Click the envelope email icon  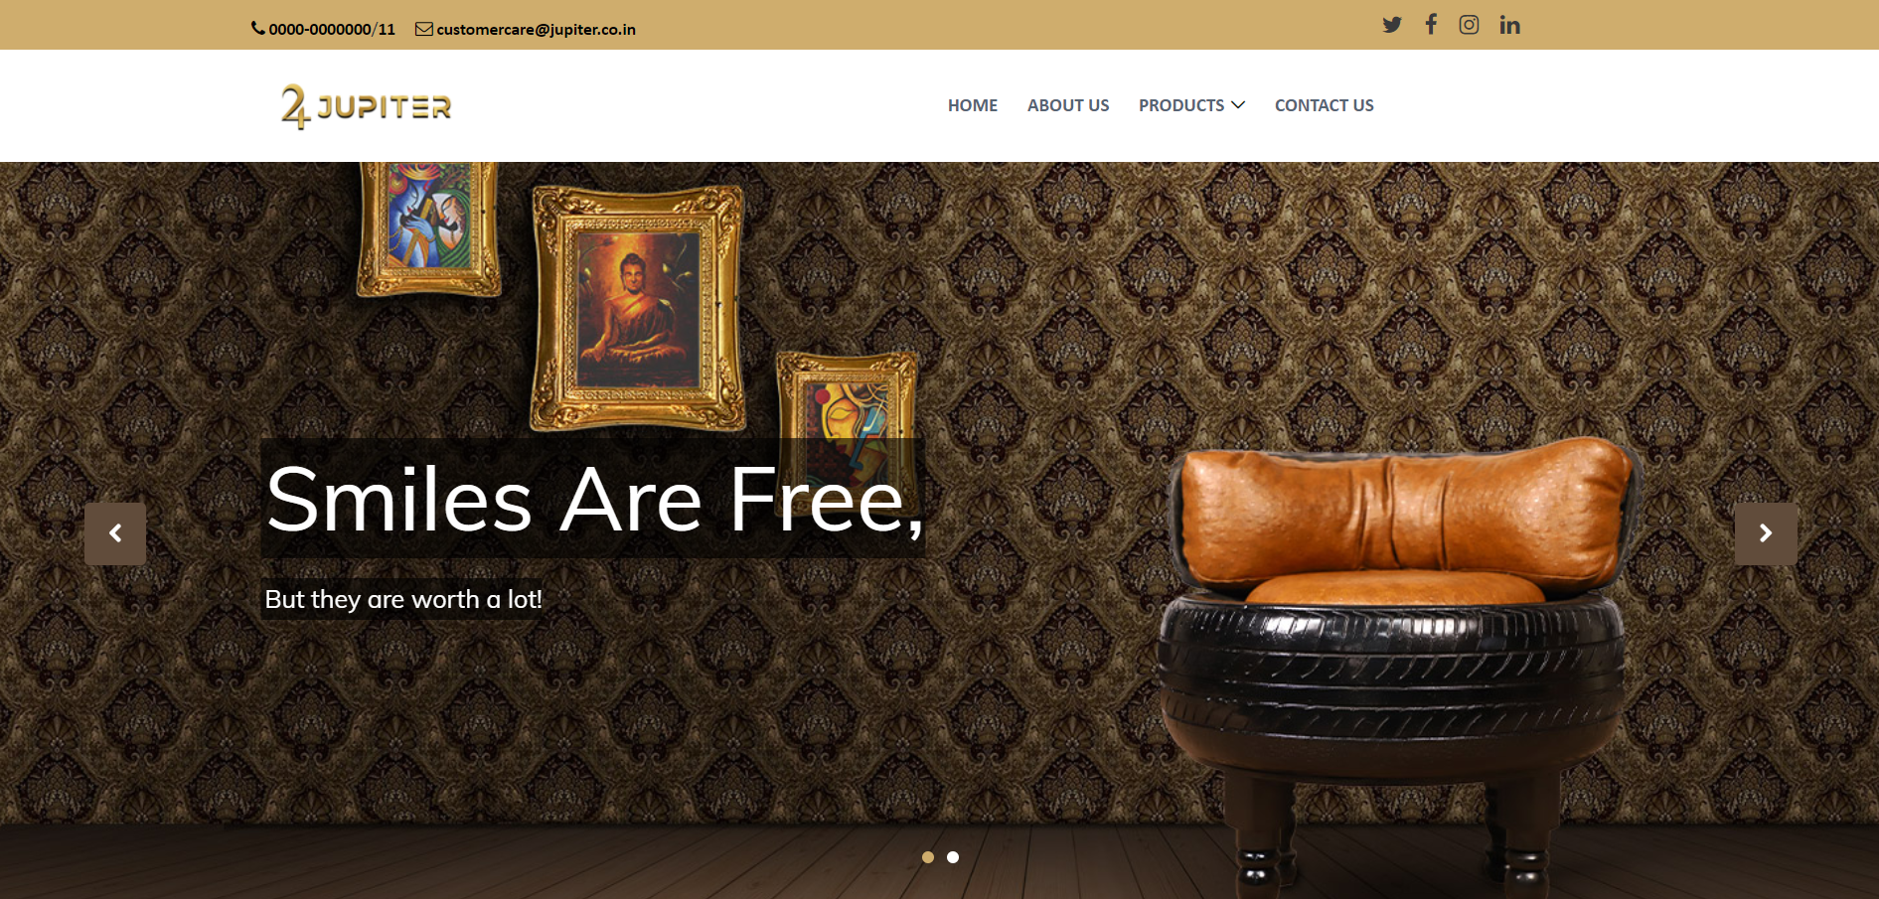(424, 29)
